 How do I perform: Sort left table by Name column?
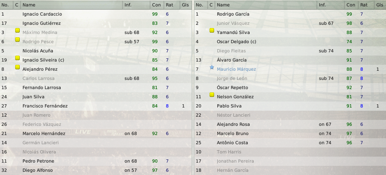(71, 5)
